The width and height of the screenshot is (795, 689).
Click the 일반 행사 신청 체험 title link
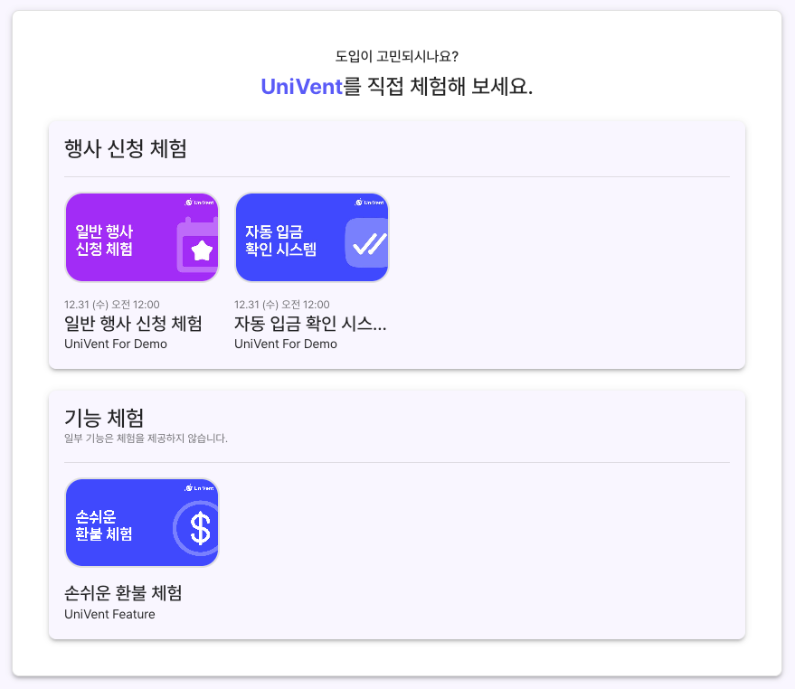pyautogui.click(x=133, y=324)
